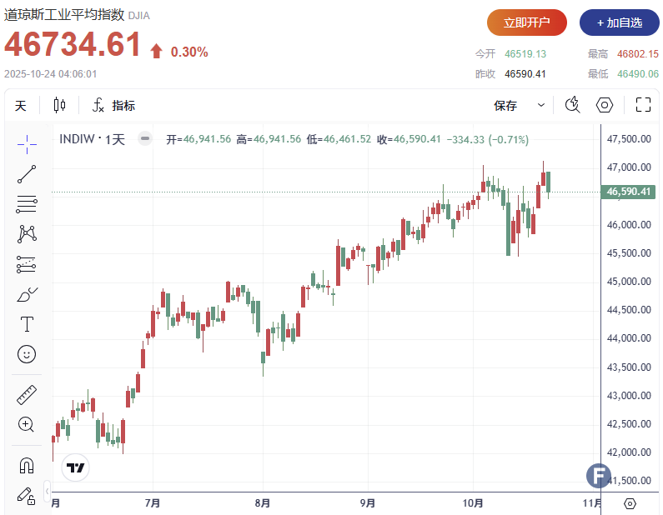This screenshot has width=663, height=515.
Task: Enter fullscreen mode for the chart
Action: (x=643, y=105)
